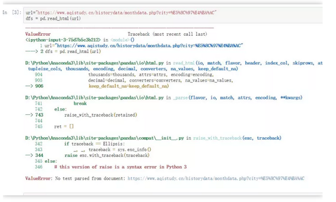Click the url string in the input cell
336x202 pixels.
(x=126, y=13)
